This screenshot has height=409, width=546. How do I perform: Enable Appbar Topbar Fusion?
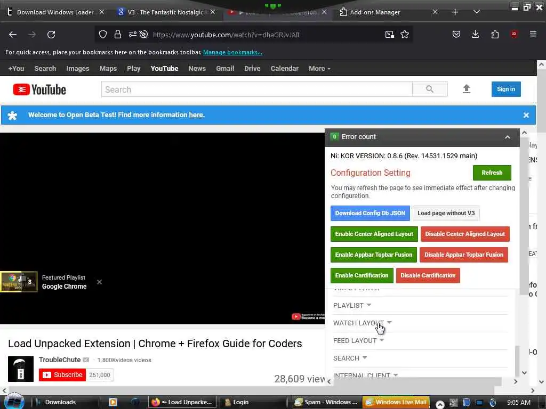coord(374,255)
